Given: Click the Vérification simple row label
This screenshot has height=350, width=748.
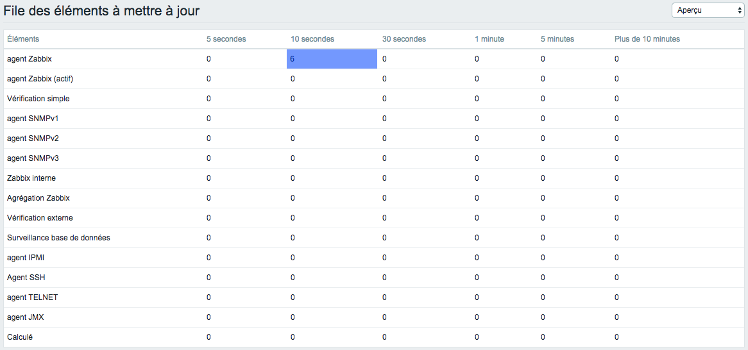Looking at the screenshot, I should 38,99.
